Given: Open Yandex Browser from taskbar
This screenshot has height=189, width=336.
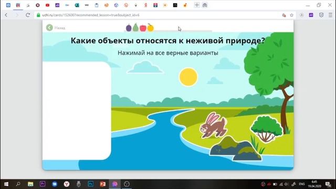Looking at the screenshot, I should click(x=67, y=184).
